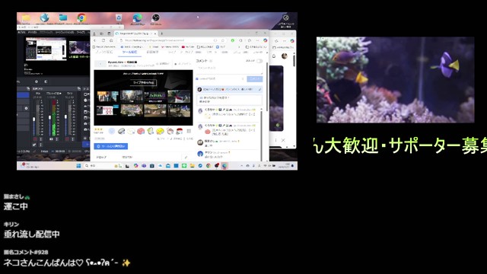
Task: Click the notification bell in right browser window
Action: pyautogui.click(x=274, y=56)
